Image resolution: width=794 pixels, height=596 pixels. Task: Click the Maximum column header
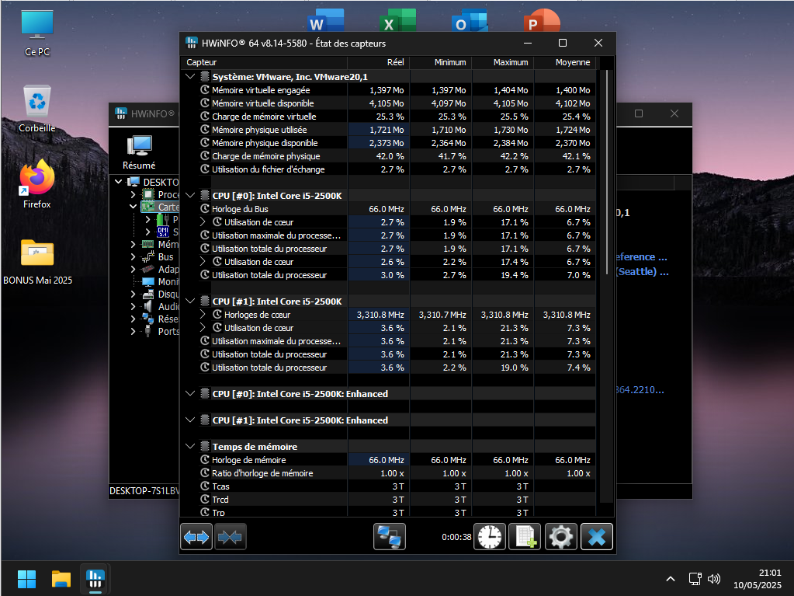[x=504, y=62]
